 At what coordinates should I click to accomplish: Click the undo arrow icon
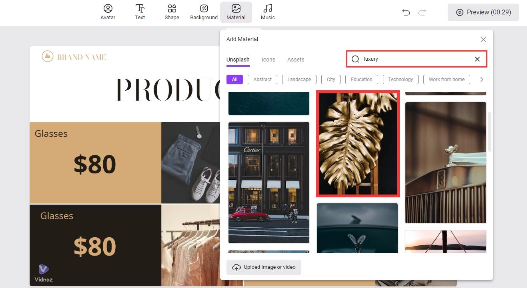(x=406, y=12)
